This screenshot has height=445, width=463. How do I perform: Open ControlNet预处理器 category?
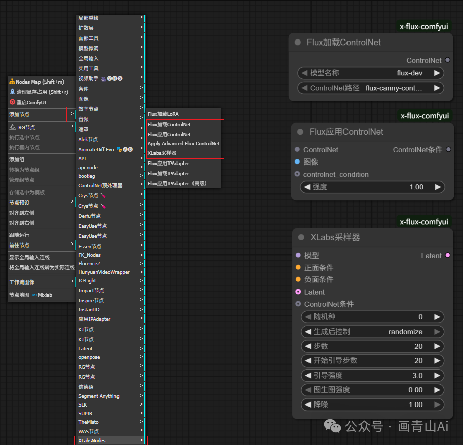point(110,185)
